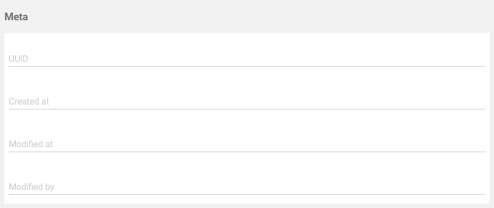Click empty space right of Created at label
The height and width of the screenshot is (208, 494).
[x=267, y=101]
